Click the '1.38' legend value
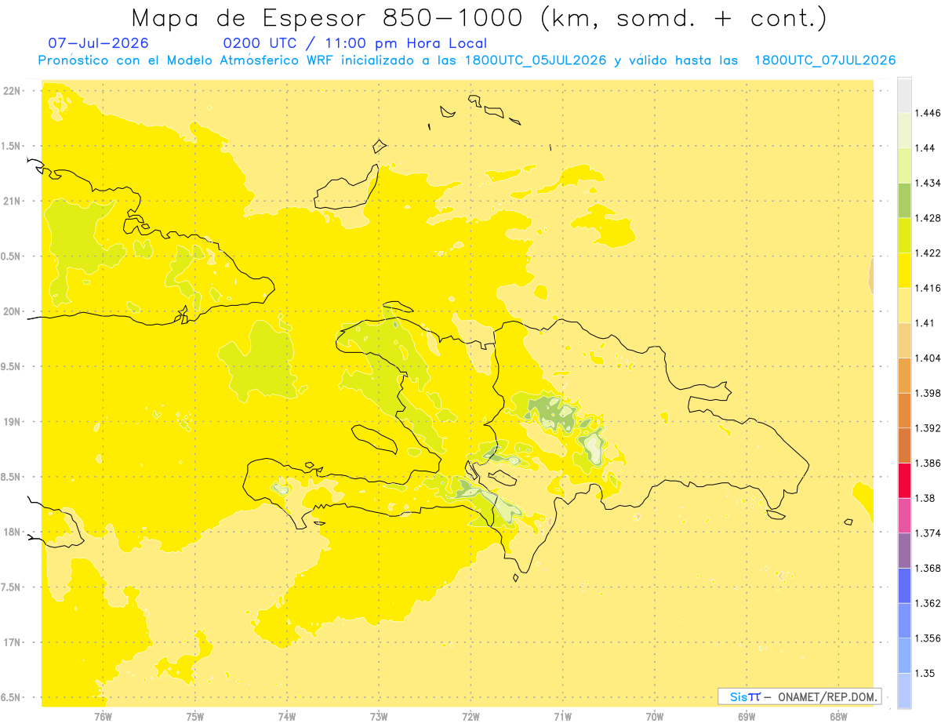The width and height of the screenshot is (941, 727). point(923,498)
